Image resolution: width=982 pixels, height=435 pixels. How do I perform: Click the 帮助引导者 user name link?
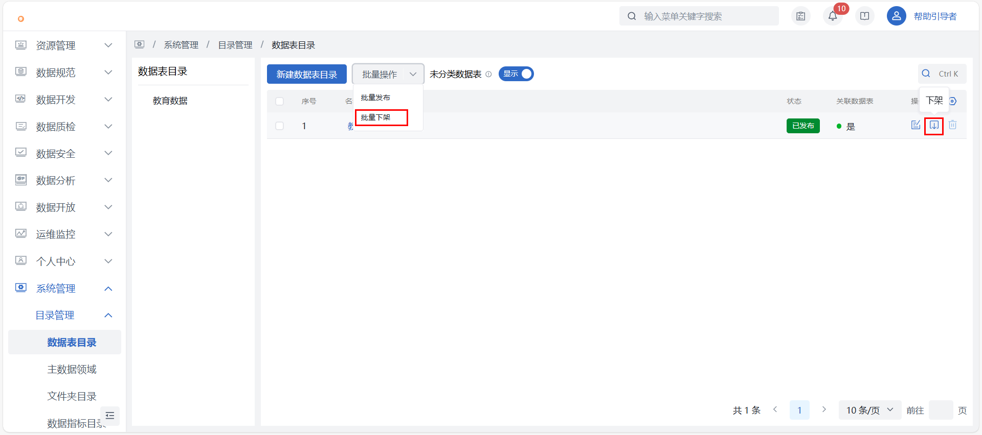935,16
